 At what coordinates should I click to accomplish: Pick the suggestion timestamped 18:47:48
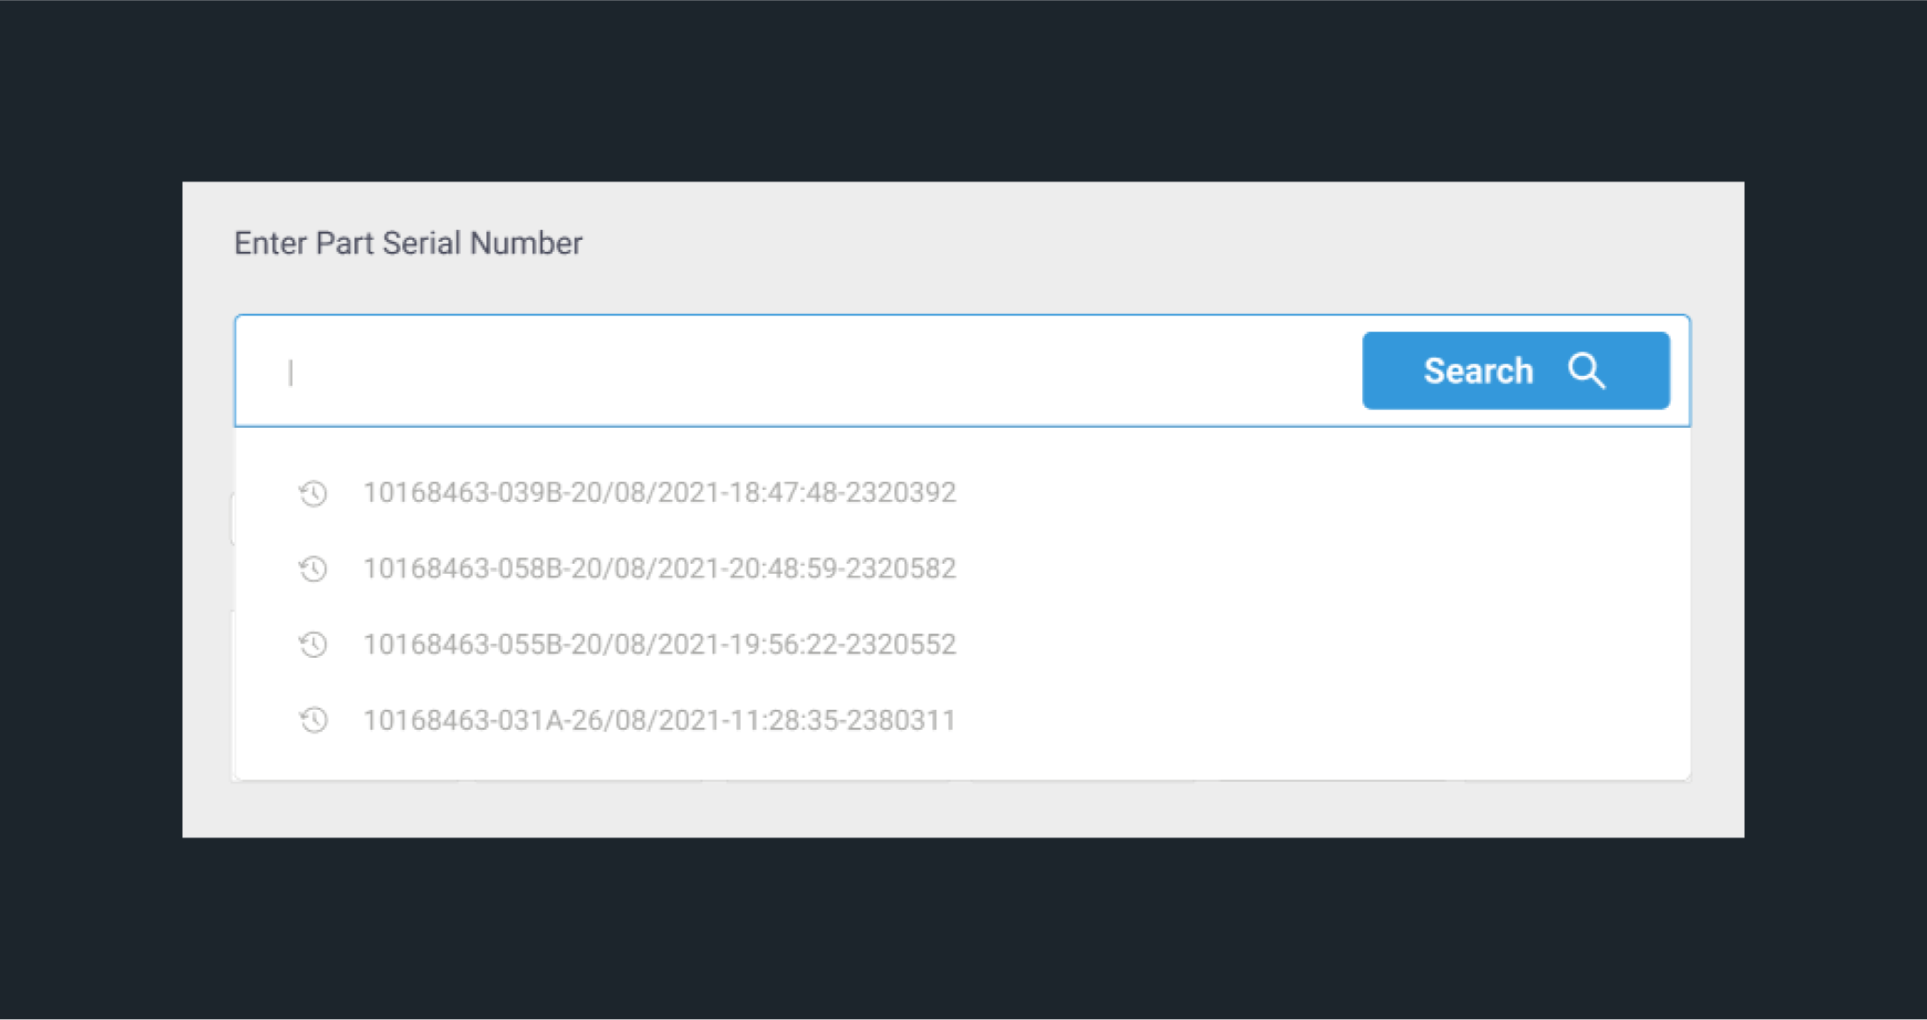[963, 493]
